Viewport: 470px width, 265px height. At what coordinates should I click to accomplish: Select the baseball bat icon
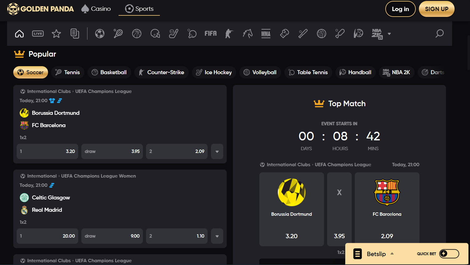pos(303,34)
